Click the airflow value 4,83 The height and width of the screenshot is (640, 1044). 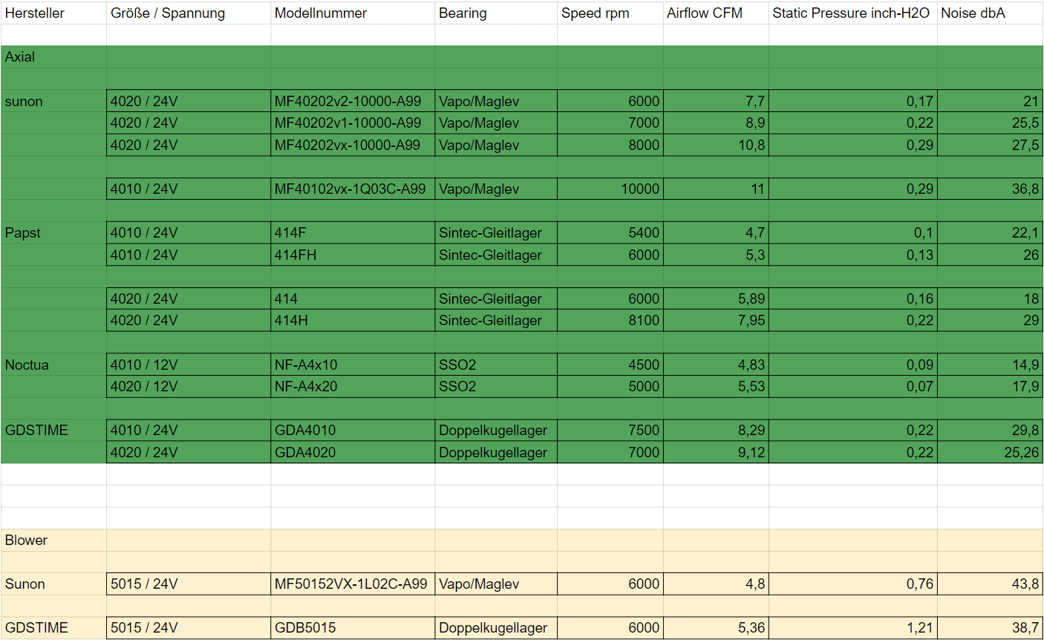(x=716, y=365)
